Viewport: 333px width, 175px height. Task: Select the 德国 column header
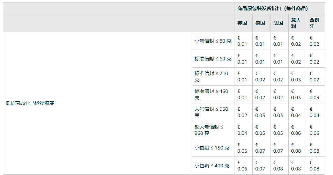click(x=260, y=23)
